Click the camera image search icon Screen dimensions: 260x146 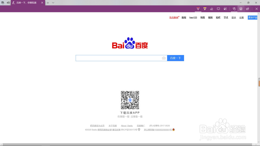(x=164, y=58)
